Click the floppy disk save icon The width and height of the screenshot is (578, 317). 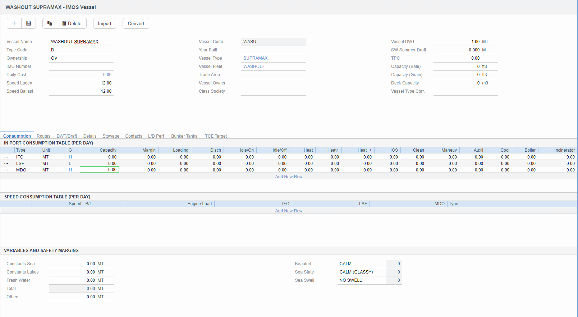point(28,23)
